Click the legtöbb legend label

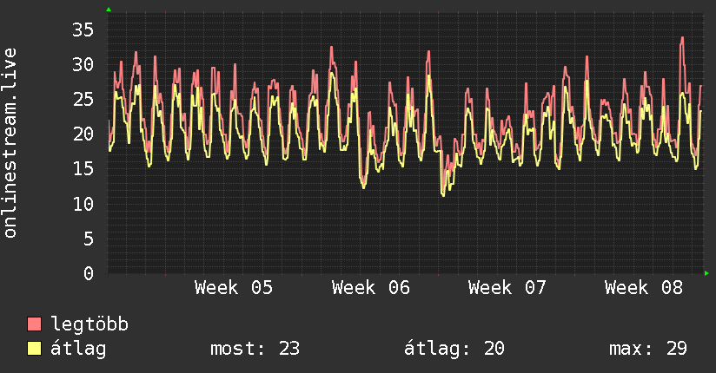[x=89, y=324]
